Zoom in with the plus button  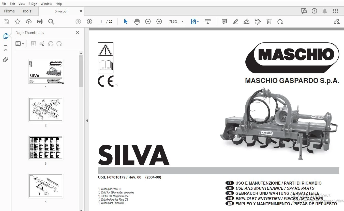pyautogui.click(x=159, y=22)
